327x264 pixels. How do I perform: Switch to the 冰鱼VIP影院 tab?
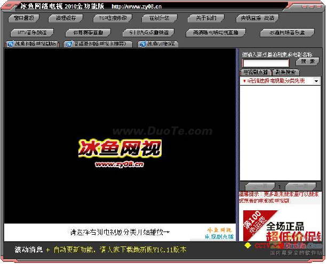[x=158, y=44]
